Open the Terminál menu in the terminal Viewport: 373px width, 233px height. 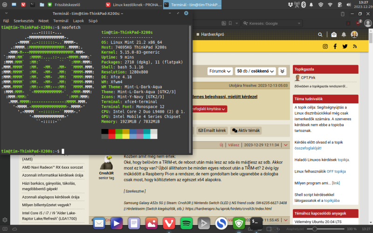point(61,21)
